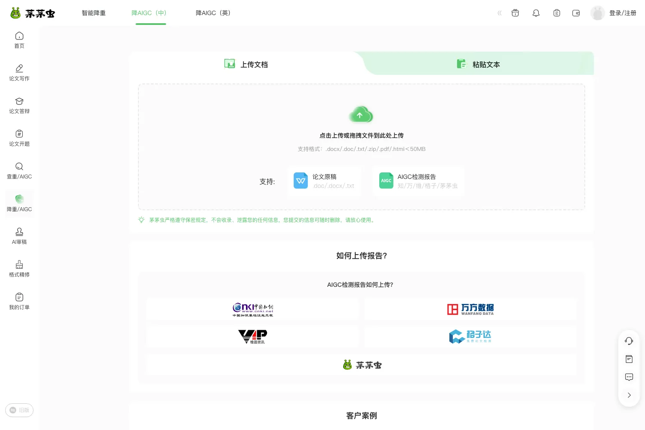The image size is (645, 430).
Task: Open the CNKI 中国知网 report guide
Action: coord(252,309)
